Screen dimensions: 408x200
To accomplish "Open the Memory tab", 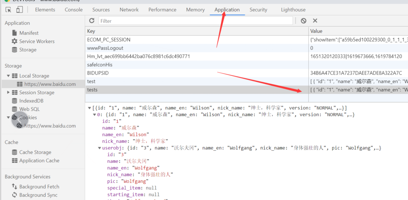I will [x=195, y=10].
